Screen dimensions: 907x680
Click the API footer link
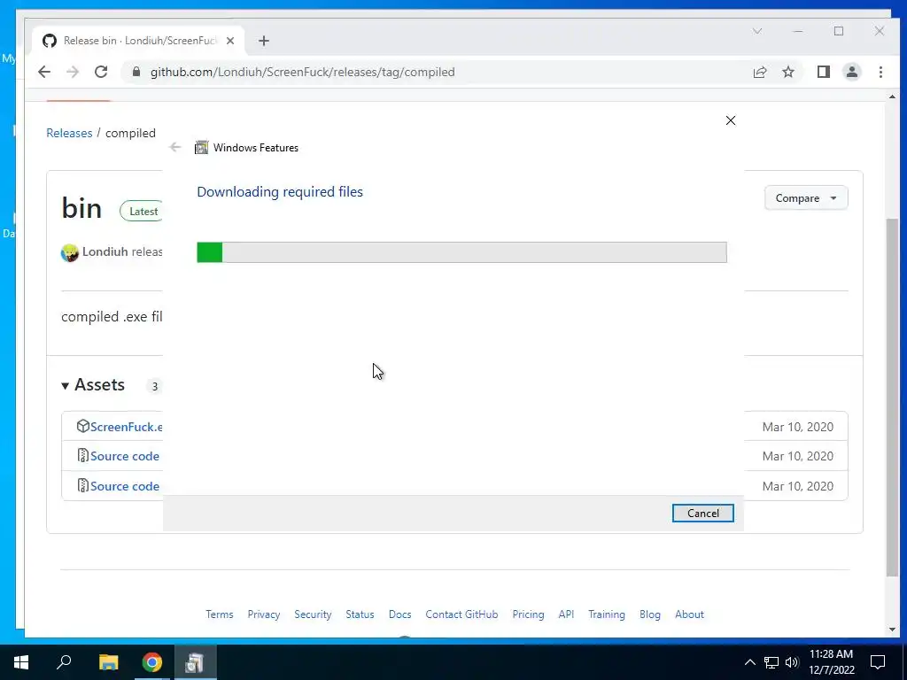point(566,614)
